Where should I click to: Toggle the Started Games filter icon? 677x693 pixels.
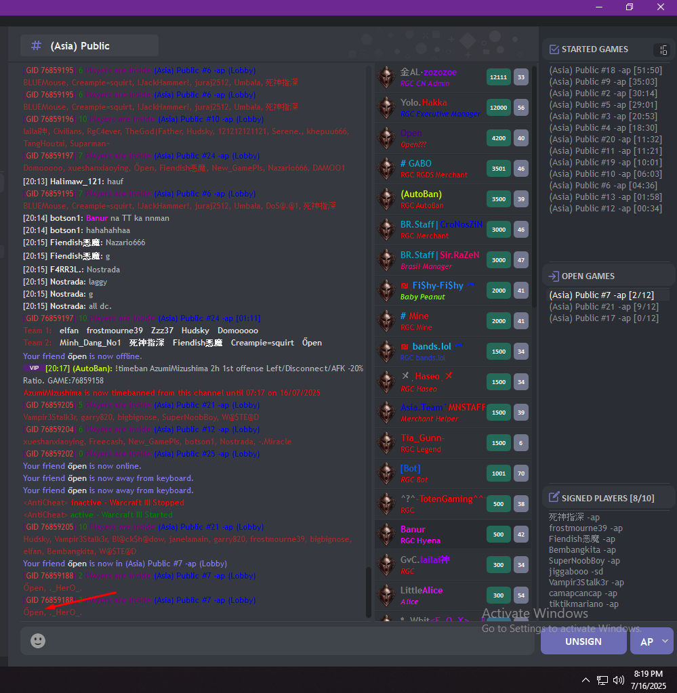[x=662, y=50]
